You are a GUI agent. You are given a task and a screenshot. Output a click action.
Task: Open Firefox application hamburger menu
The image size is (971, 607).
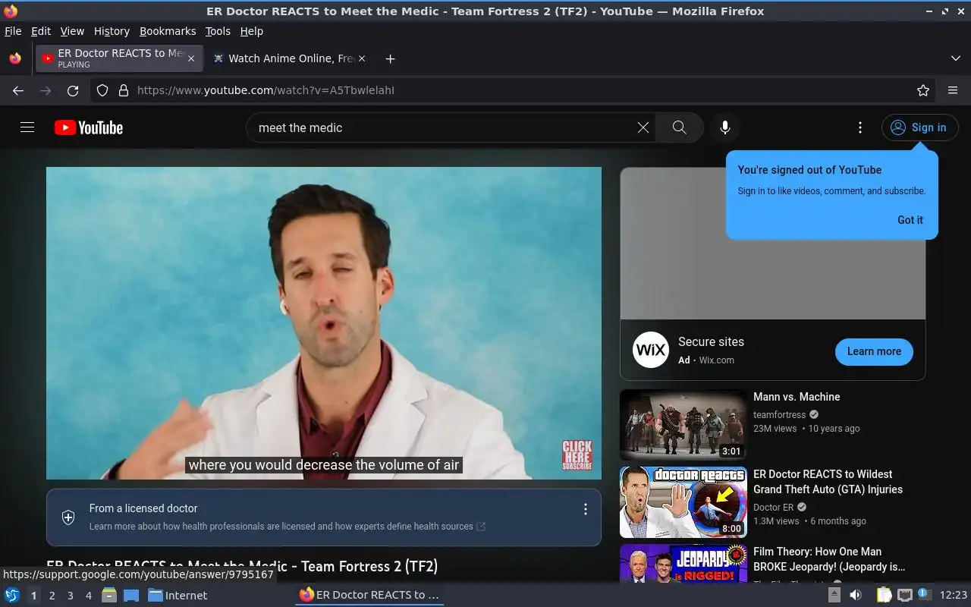click(953, 90)
